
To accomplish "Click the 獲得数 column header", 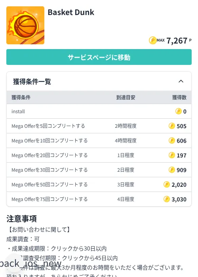I will (179, 97).
